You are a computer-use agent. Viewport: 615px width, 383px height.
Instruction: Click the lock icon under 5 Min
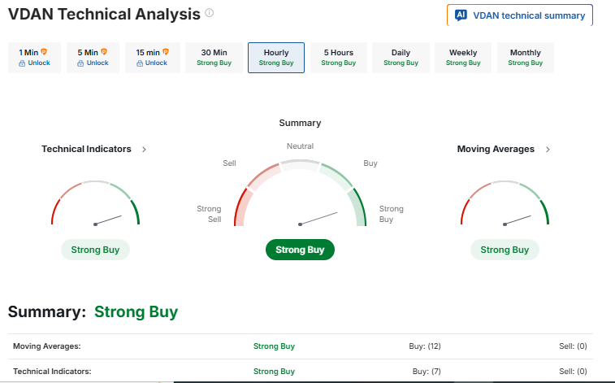[x=80, y=63]
